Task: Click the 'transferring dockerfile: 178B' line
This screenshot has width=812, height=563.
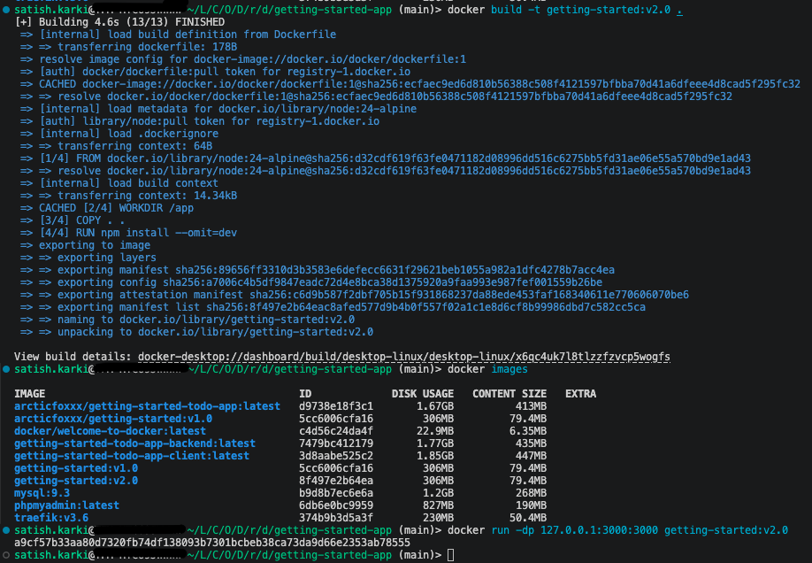Action: tap(128, 47)
